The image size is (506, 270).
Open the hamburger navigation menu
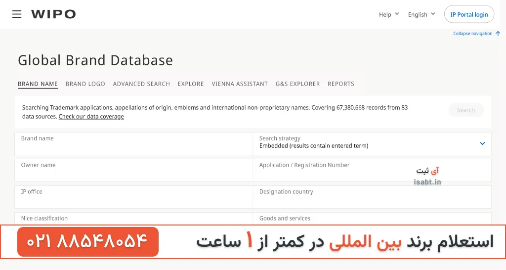pos(17,14)
